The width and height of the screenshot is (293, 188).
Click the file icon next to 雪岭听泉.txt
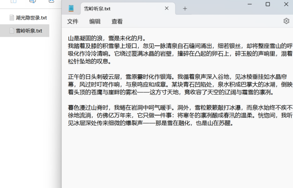(12, 31)
